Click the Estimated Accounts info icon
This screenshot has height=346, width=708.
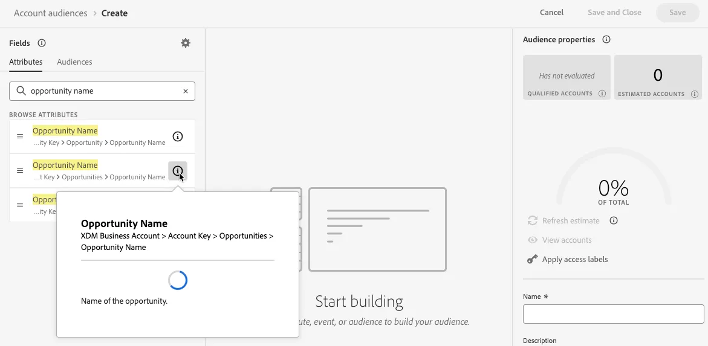pos(694,94)
